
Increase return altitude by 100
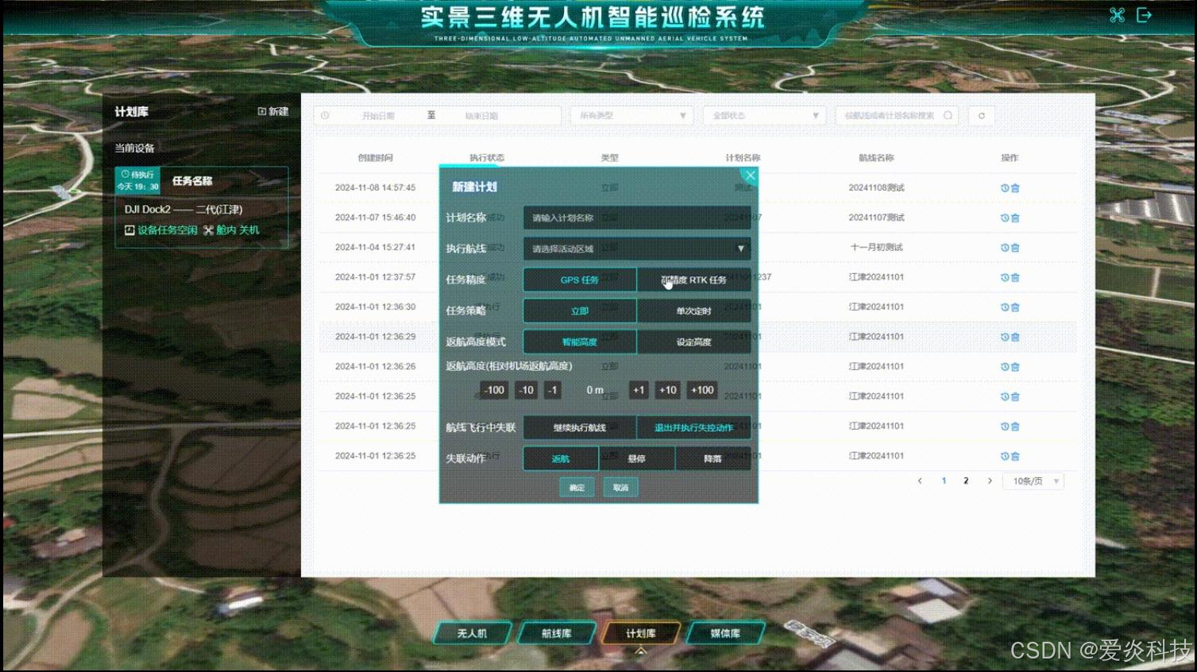point(702,390)
